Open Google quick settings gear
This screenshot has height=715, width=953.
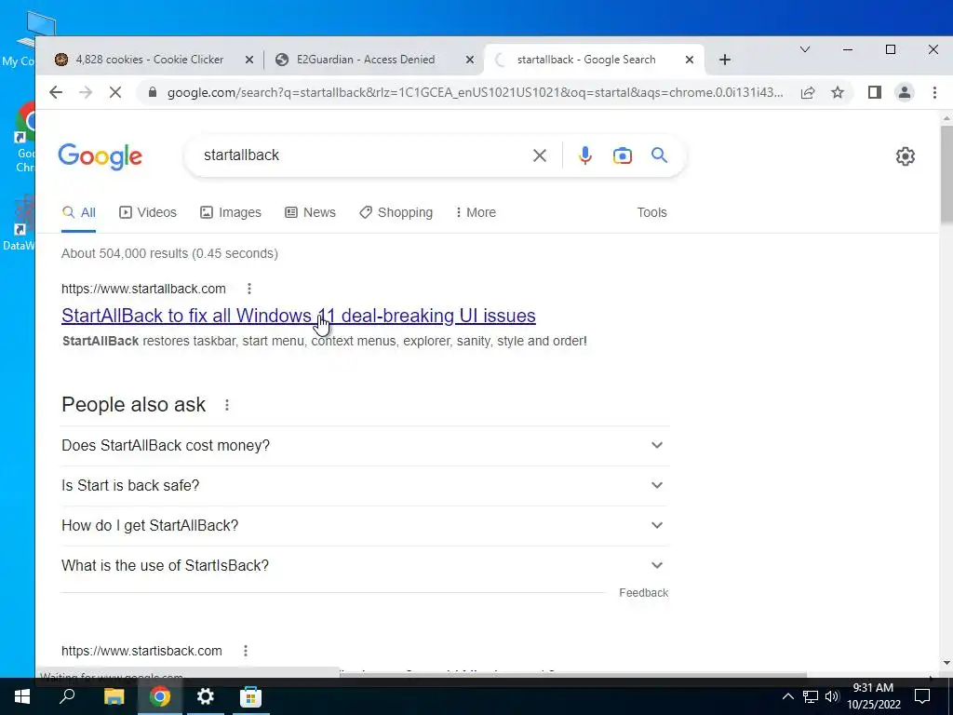click(x=905, y=156)
